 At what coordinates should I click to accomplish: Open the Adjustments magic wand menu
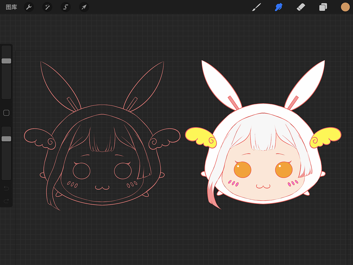point(47,7)
